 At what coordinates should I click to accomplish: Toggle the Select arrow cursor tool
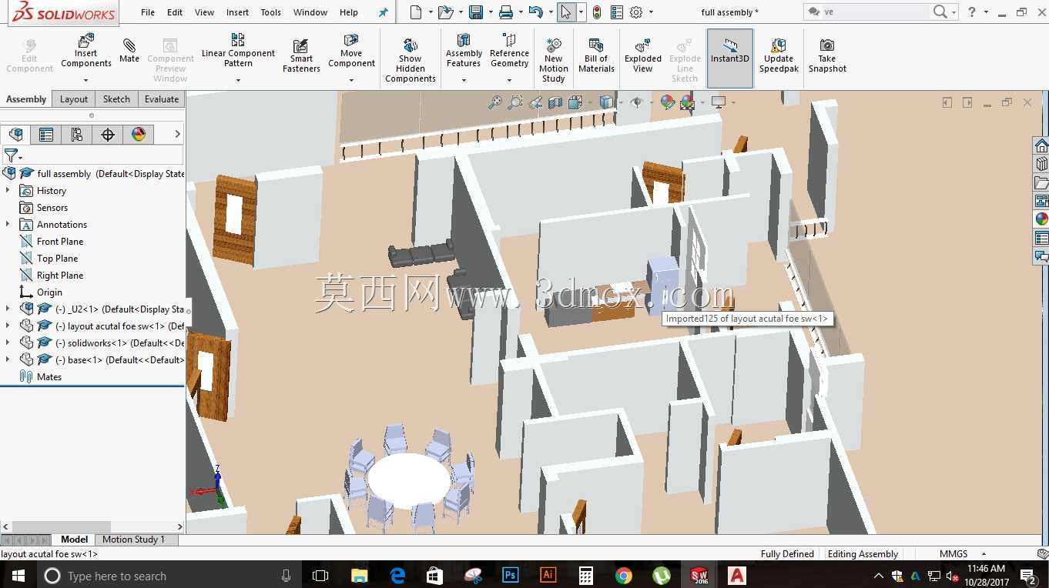click(566, 12)
